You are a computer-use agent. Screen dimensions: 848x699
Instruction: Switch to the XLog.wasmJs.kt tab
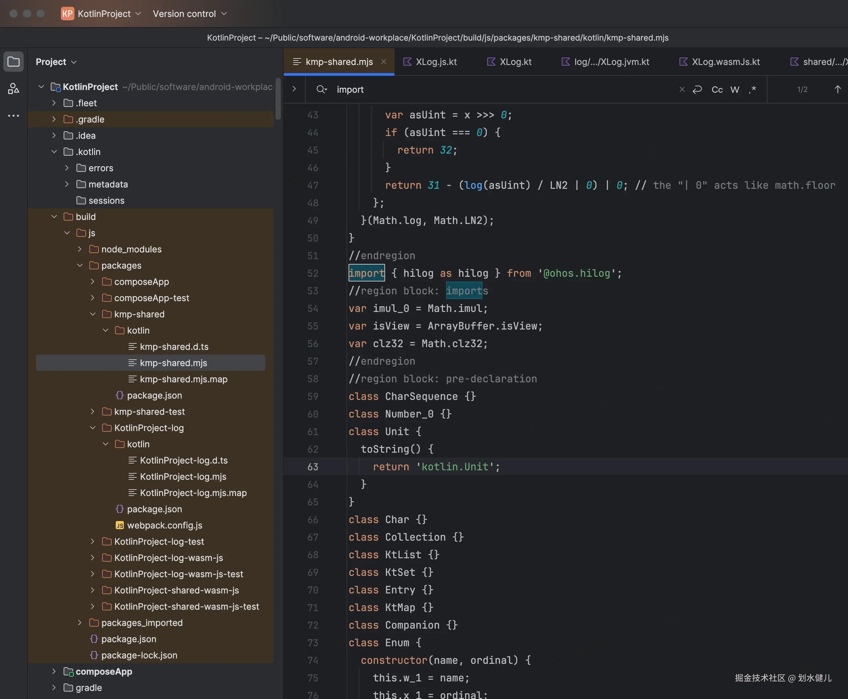pos(719,62)
